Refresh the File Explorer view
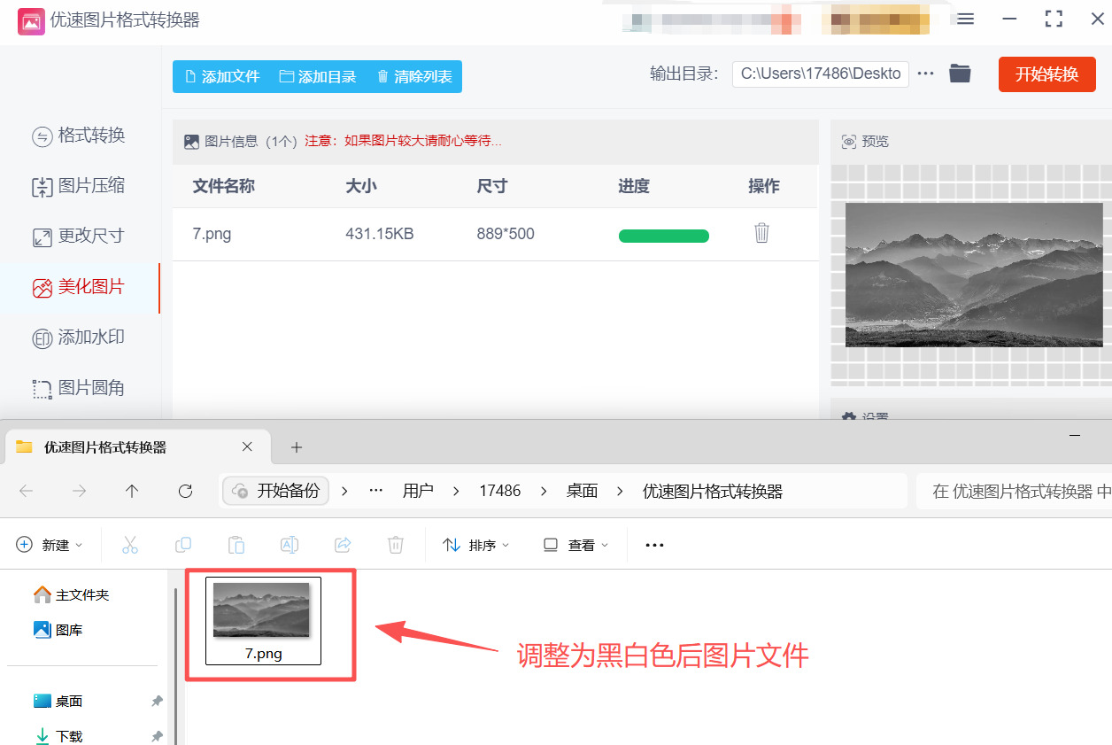The height and width of the screenshot is (745, 1112). coord(185,490)
